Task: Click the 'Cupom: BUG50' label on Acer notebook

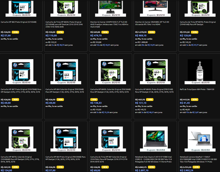Action: [x=156, y=150]
